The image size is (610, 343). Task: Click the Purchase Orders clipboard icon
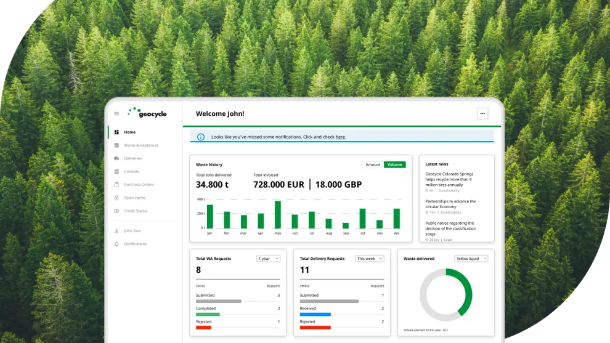tap(116, 185)
